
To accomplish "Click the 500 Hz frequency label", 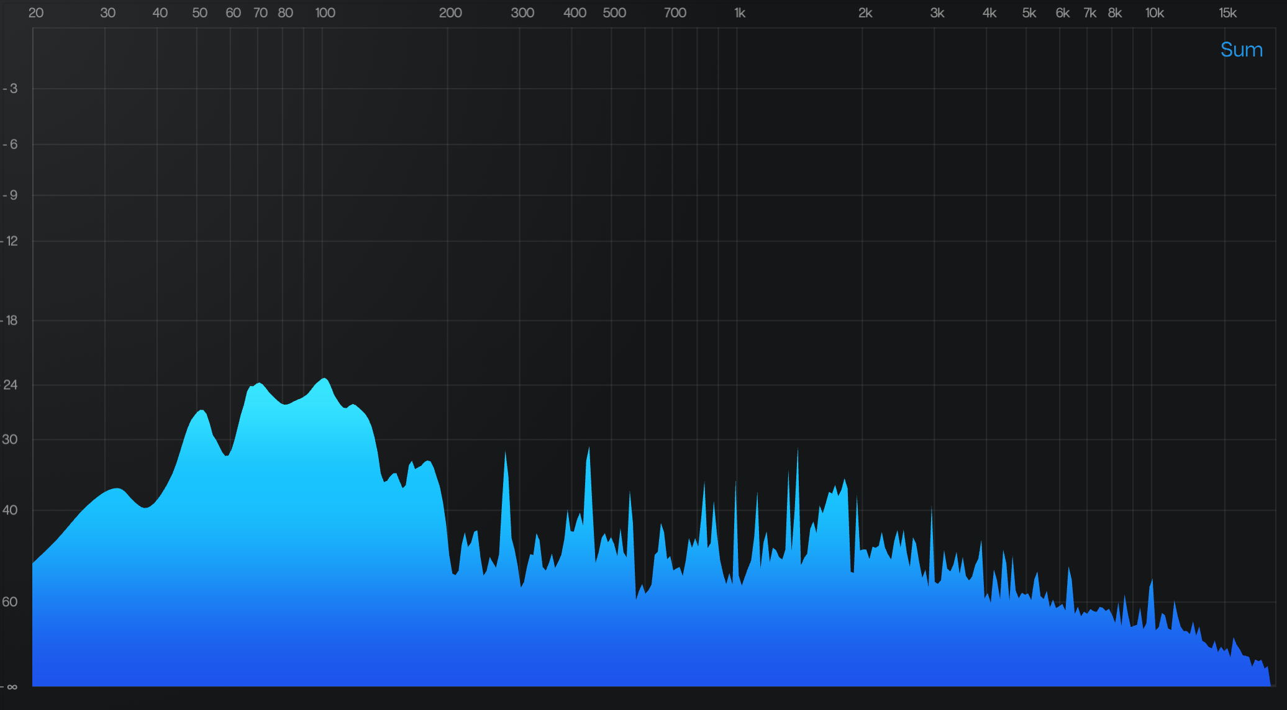I will (614, 13).
